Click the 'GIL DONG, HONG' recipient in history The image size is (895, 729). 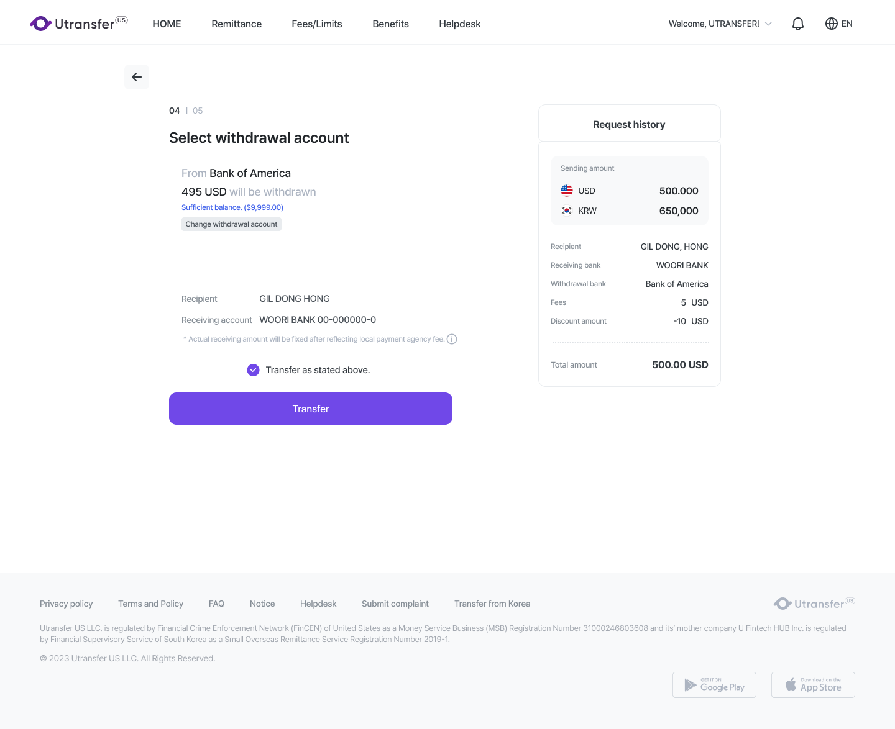pyautogui.click(x=674, y=247)
